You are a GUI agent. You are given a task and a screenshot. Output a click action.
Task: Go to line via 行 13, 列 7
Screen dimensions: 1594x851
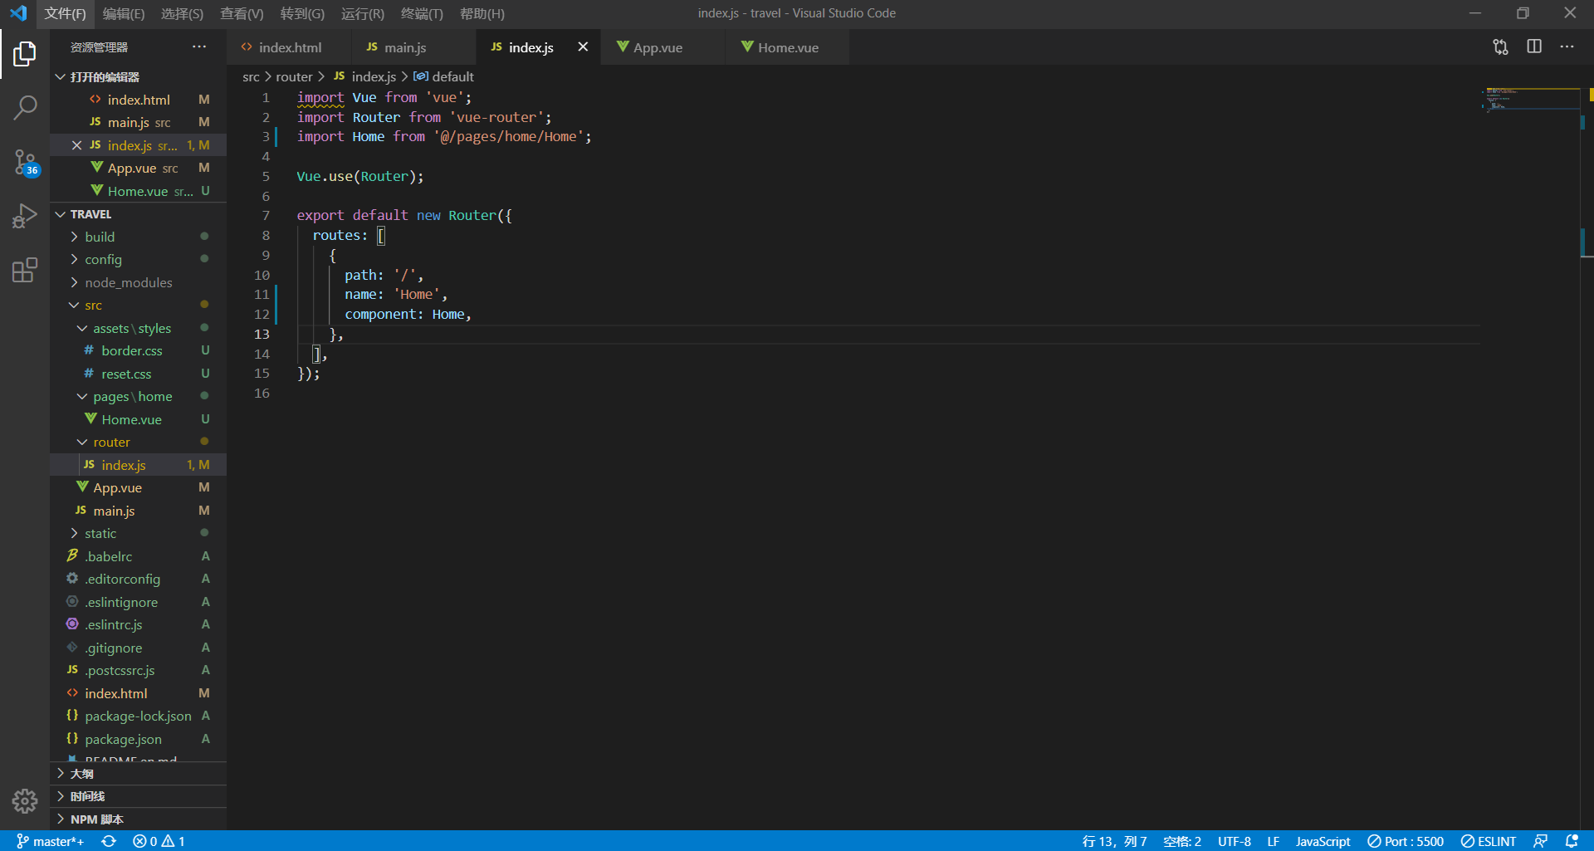click(x=1114, y=841)
